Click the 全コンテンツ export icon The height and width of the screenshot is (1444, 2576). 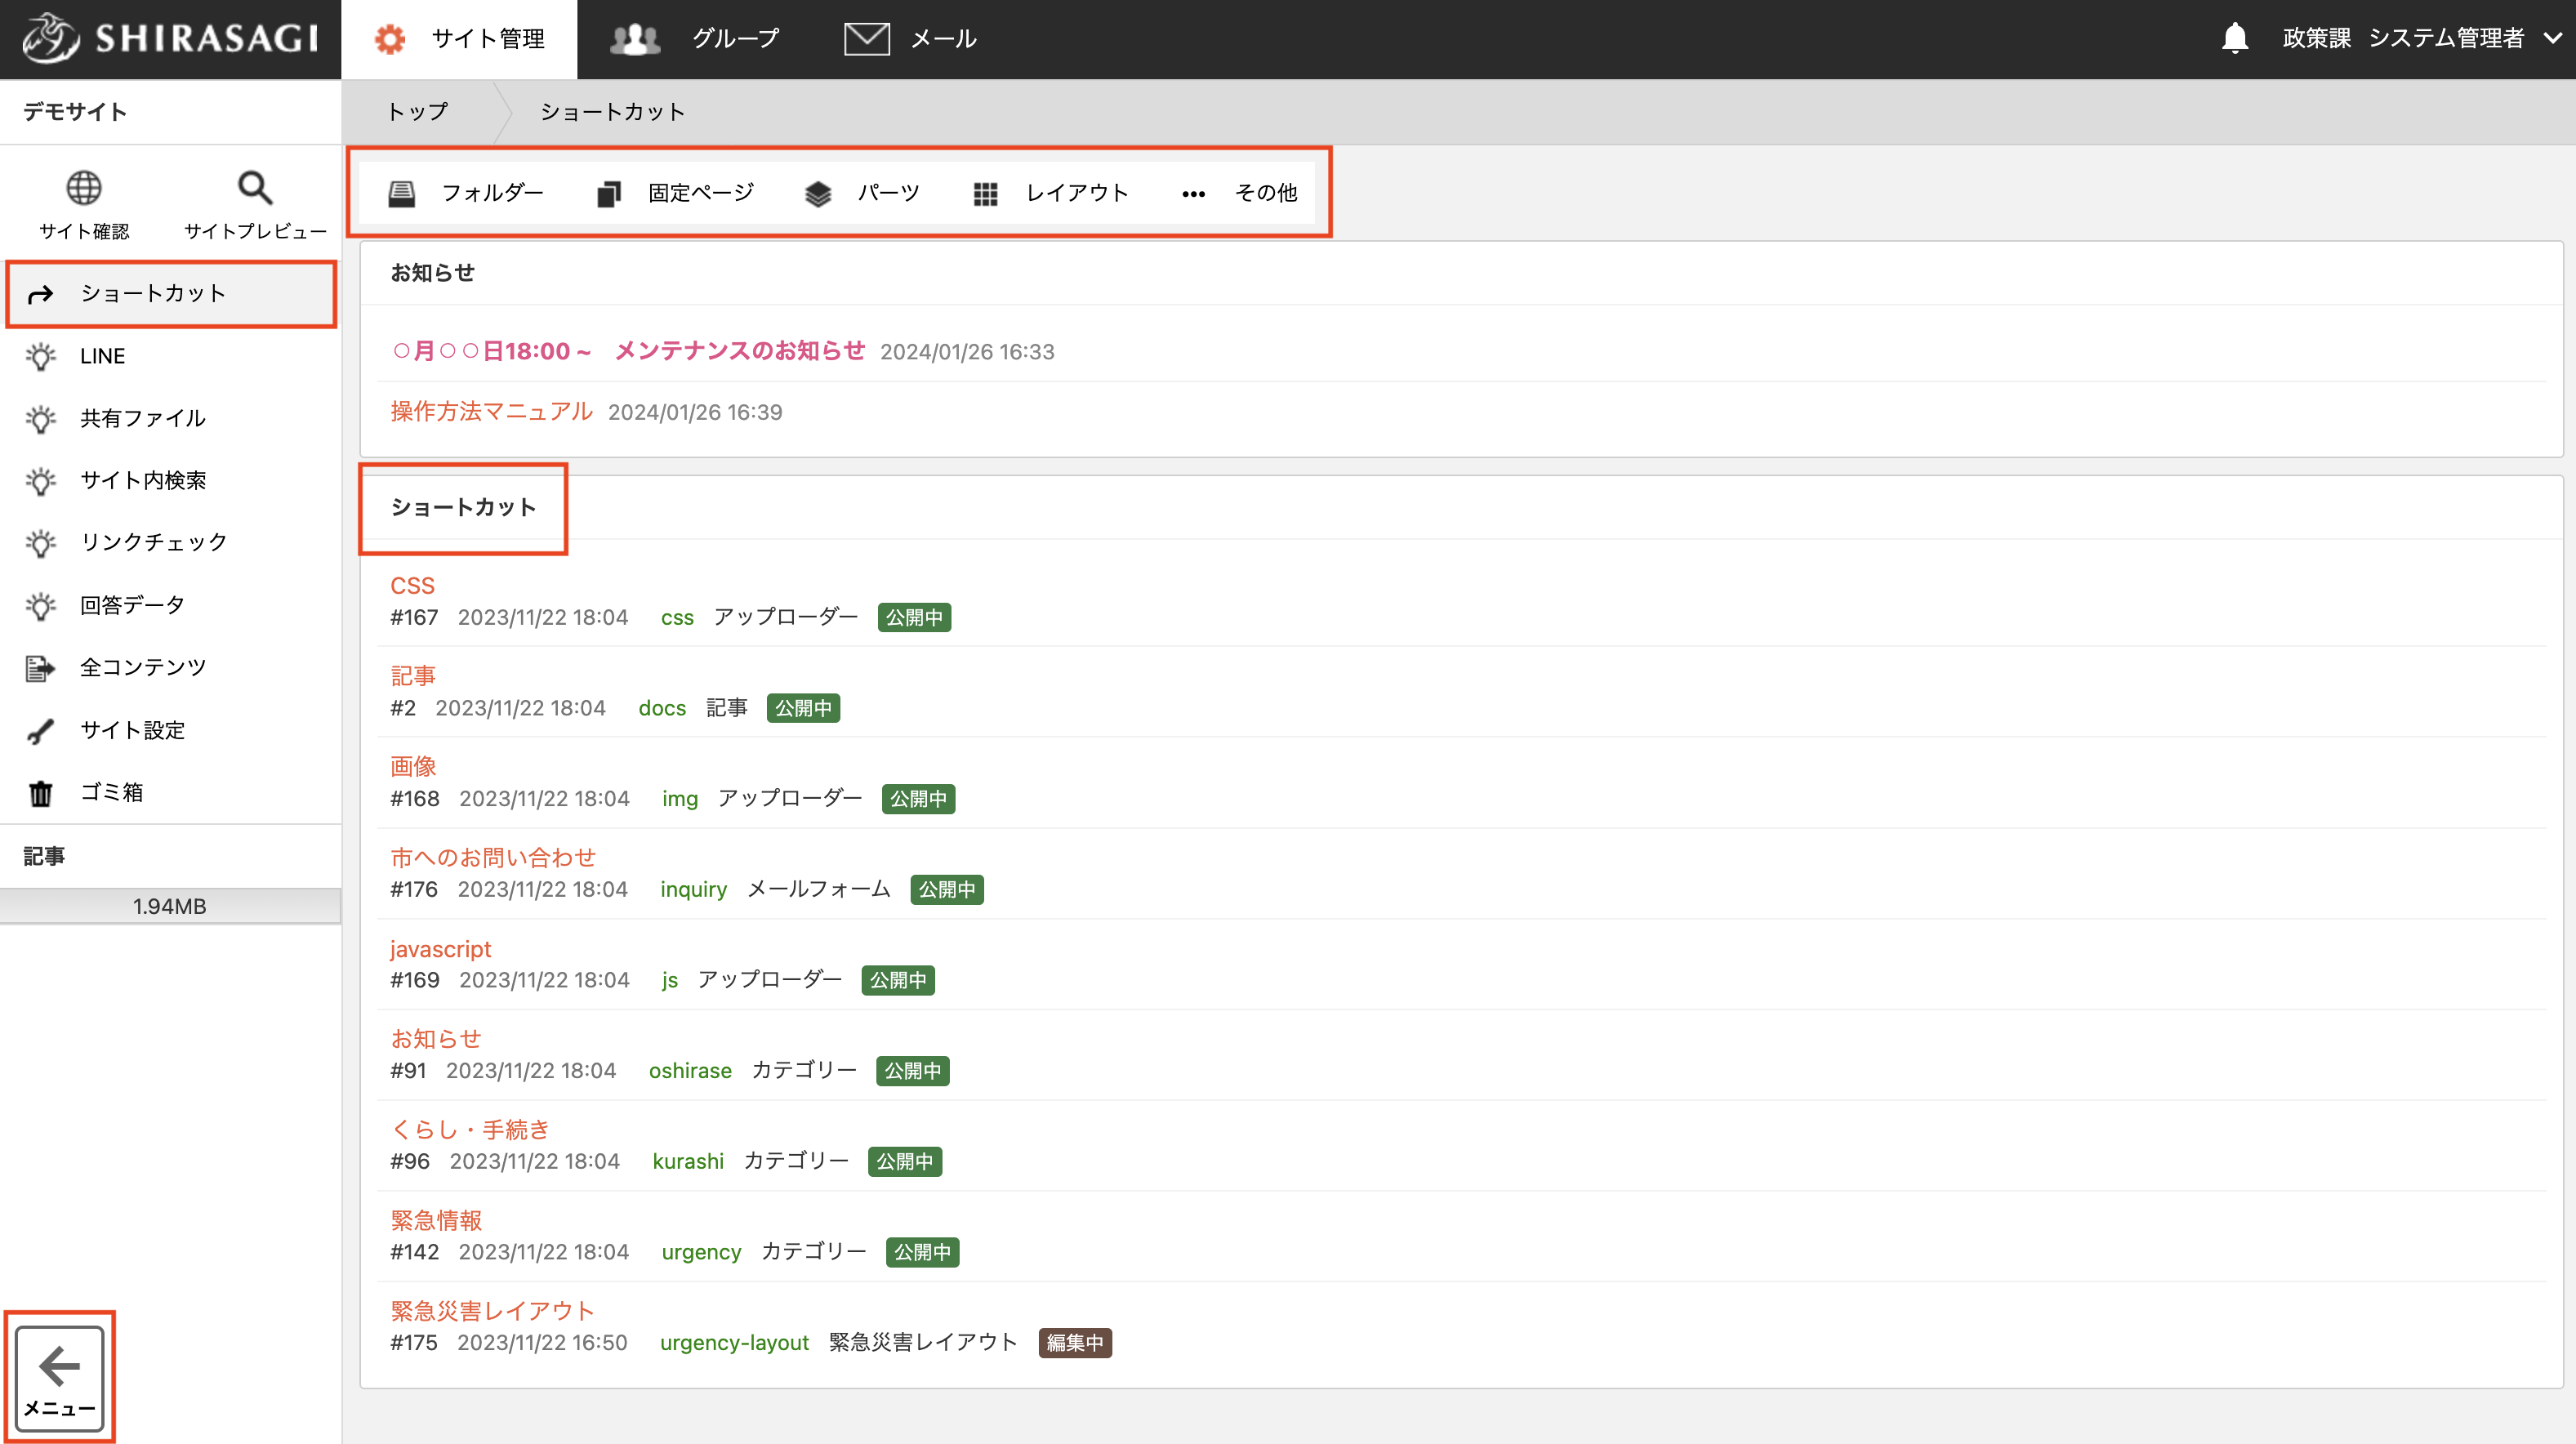coord(40,668)
